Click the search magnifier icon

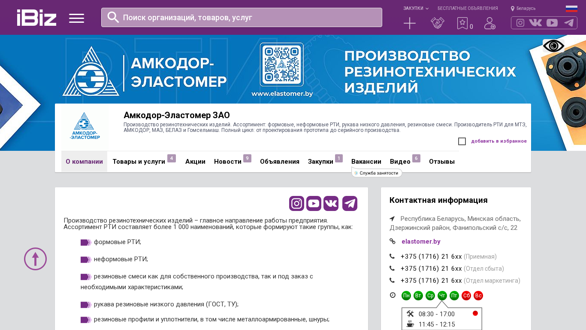tap(113, 17)
